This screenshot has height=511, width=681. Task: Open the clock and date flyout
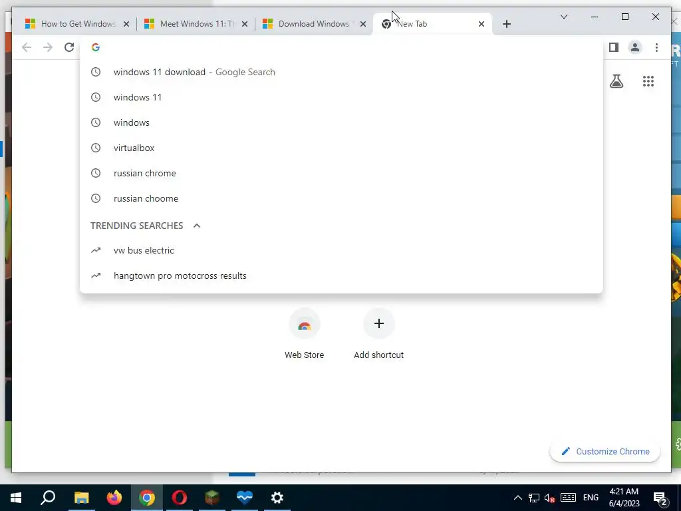(x=624, y=498)
